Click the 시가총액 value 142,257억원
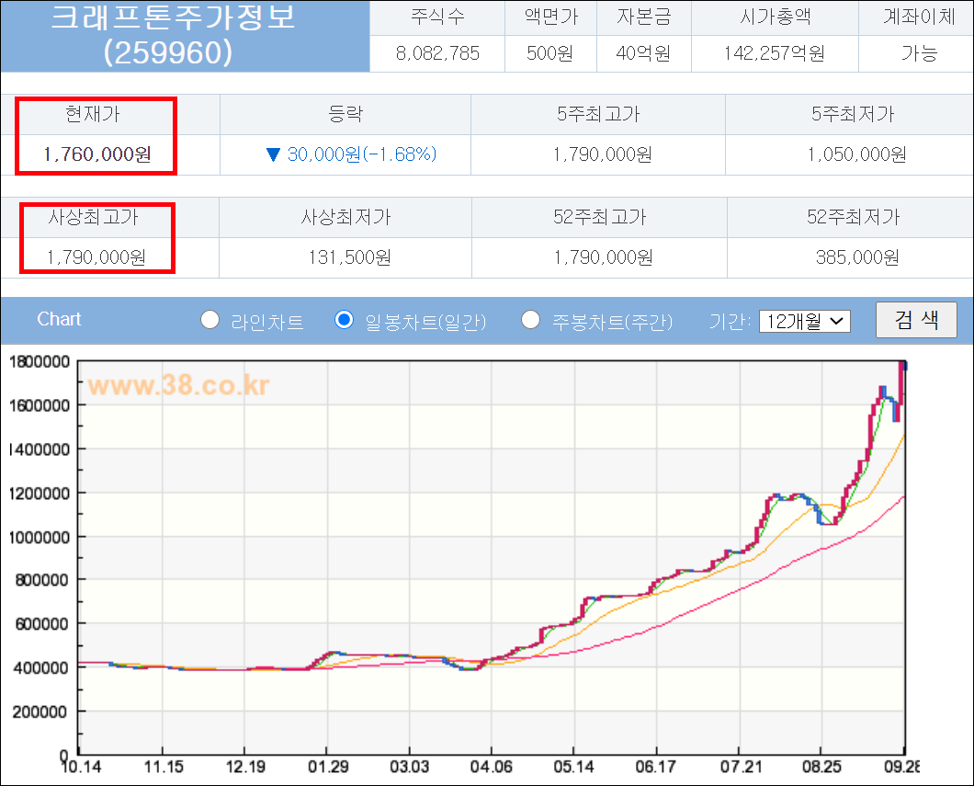Screen dimensions: 974x786 tap(775, 53)
